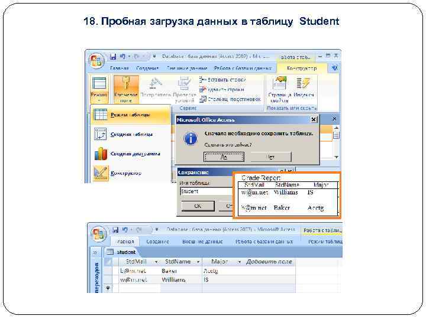This screenshot has height=319, width=426.
Task: Close the Microsoft Office Access dialog
Action: [314, 119]
